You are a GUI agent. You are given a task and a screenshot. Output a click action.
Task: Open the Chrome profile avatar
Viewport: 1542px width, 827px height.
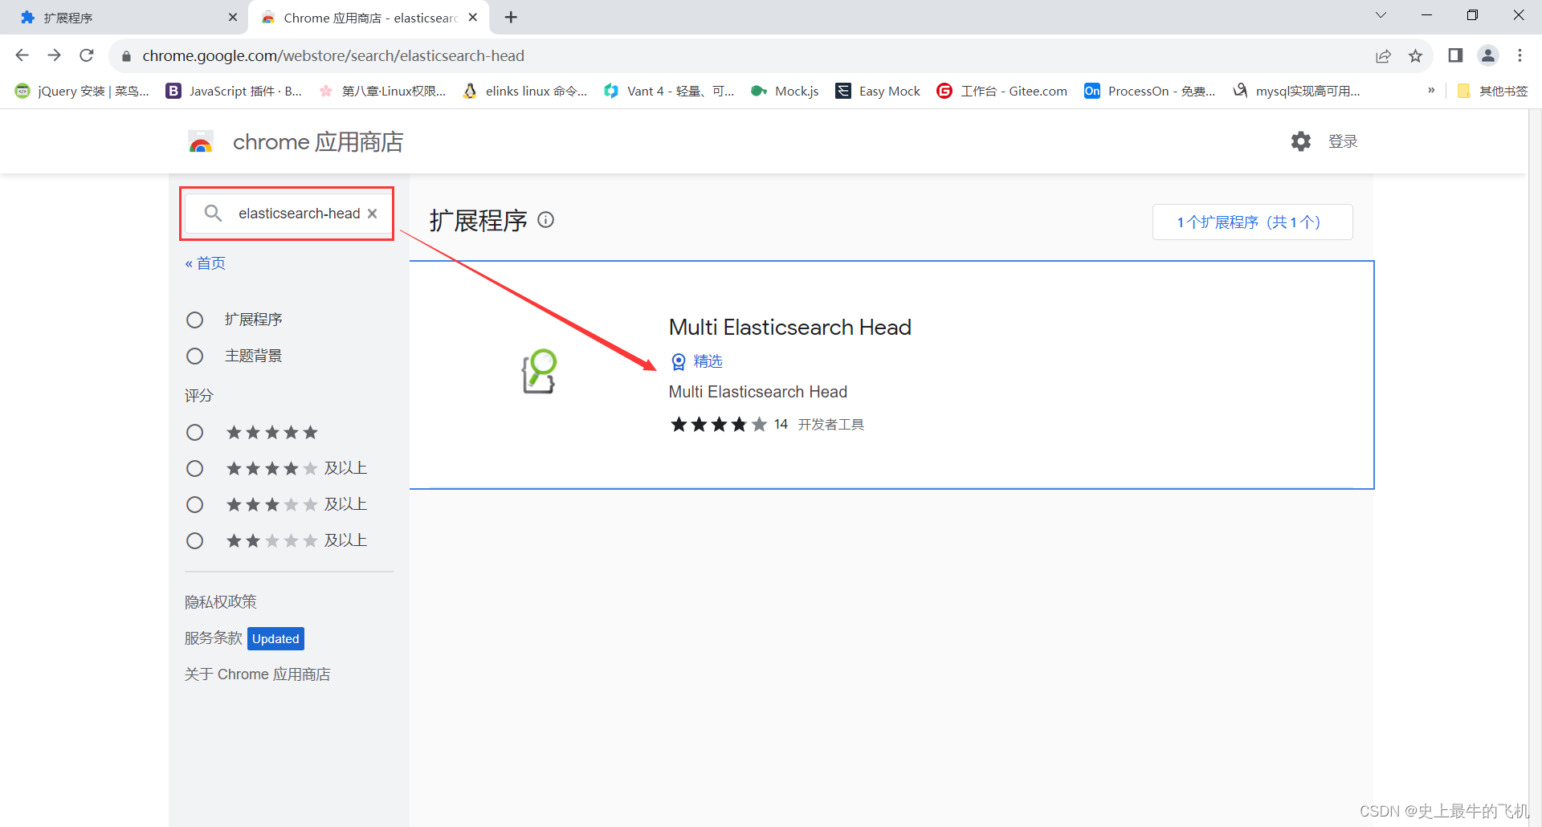click(1488, 55)
